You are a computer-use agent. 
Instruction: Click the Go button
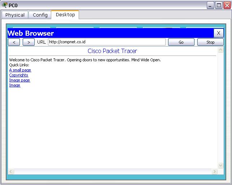click(181, 42)
